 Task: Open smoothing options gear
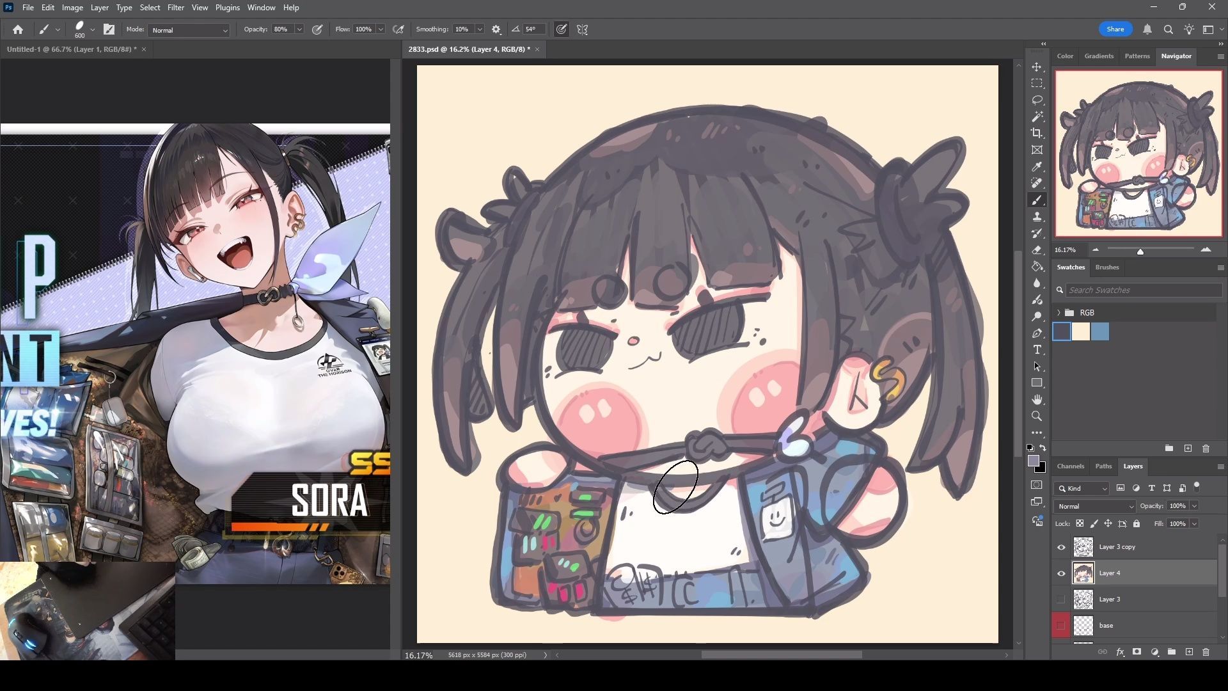click(496, 29)
